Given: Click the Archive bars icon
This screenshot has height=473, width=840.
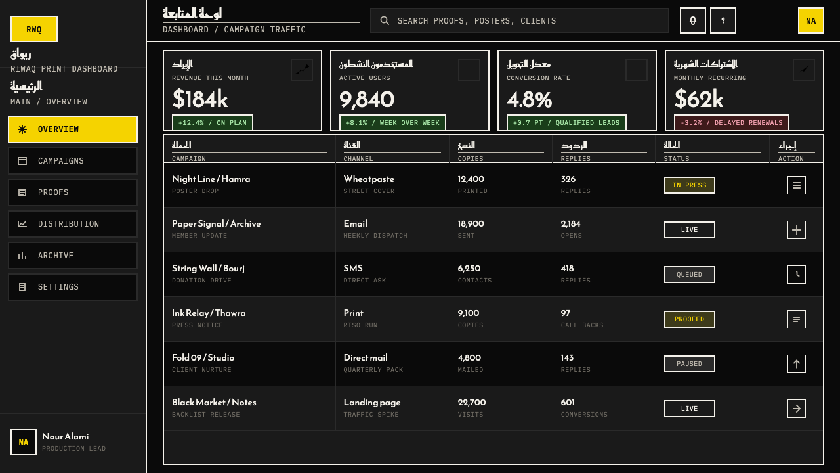Looking at the screenshot, I should 22,256.
